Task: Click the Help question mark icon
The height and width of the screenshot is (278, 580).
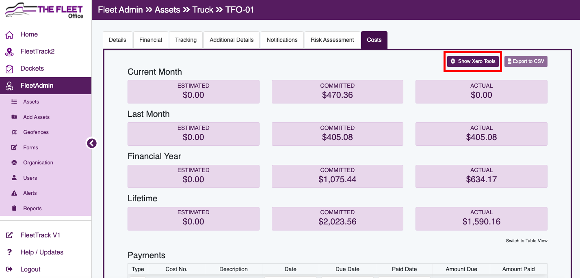Action: [x=9, y=252]
